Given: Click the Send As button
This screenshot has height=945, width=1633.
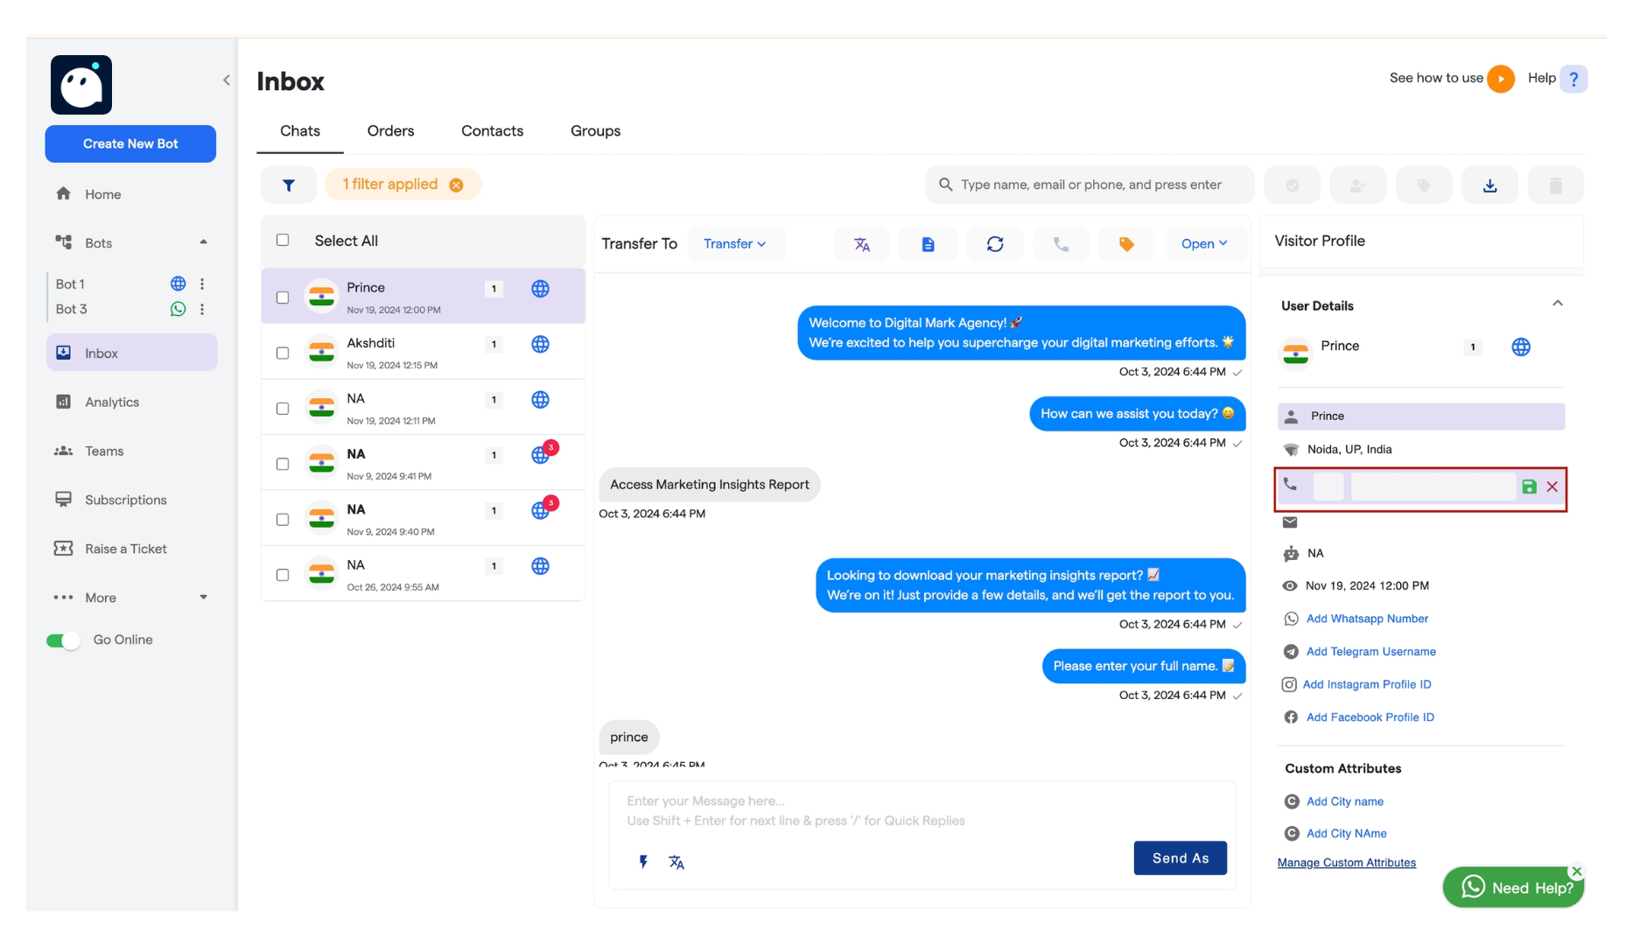Looking at the screenshot, I should pyautogui.click(x=1180, y=858).
